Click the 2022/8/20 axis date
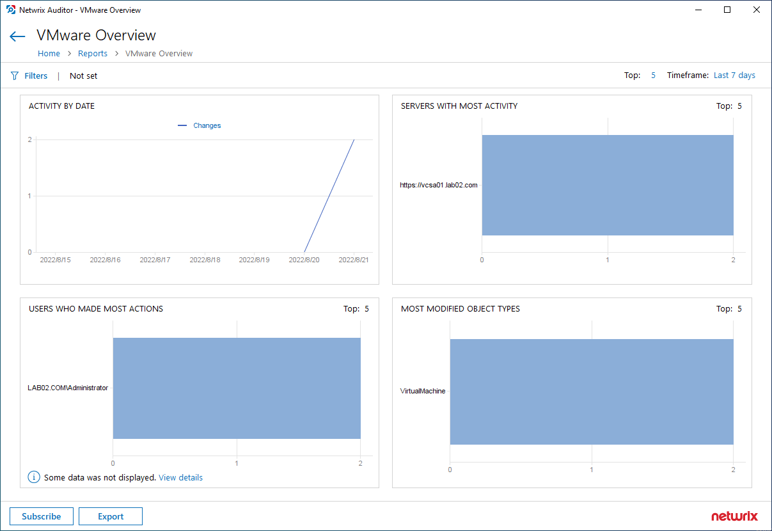772x531 pixels. (x=304, y=260)
